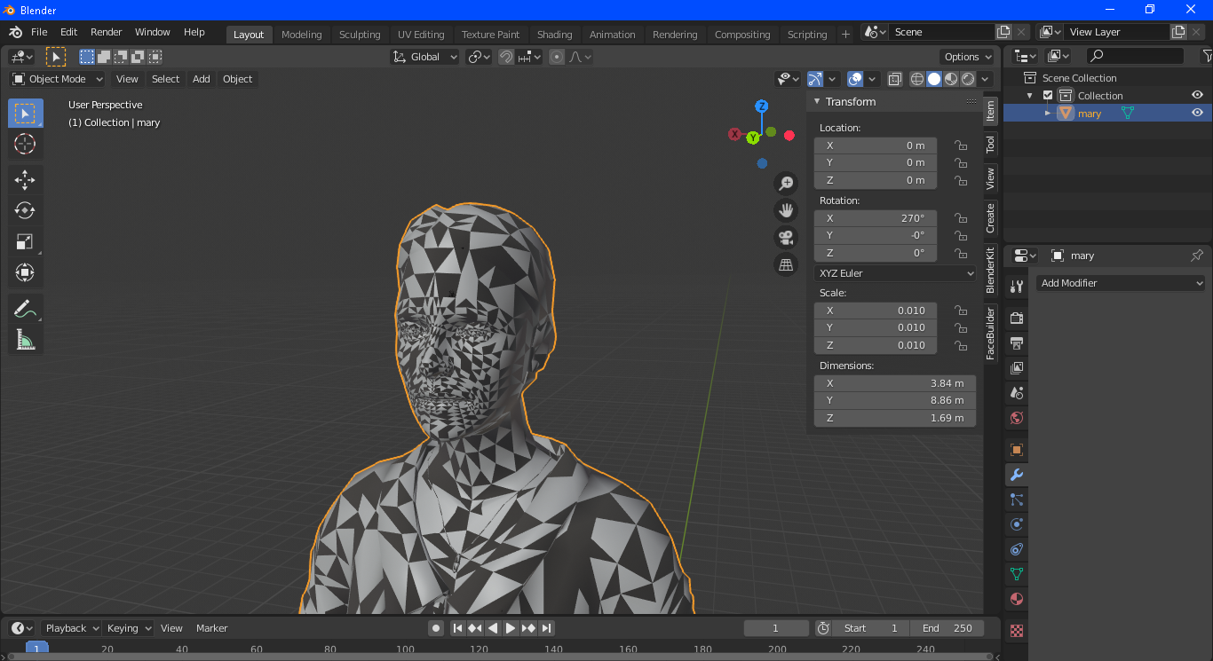Open the Physics properties icon
Screen dimensions: 1213x661
[x=1017, y=524]
